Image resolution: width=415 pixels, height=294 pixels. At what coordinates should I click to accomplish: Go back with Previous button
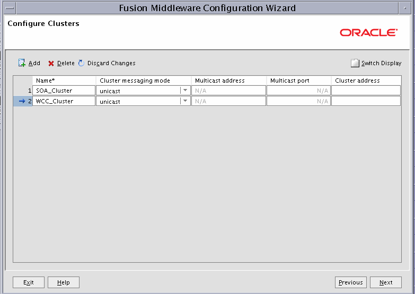pyautogui.click(x=351, y=282)
